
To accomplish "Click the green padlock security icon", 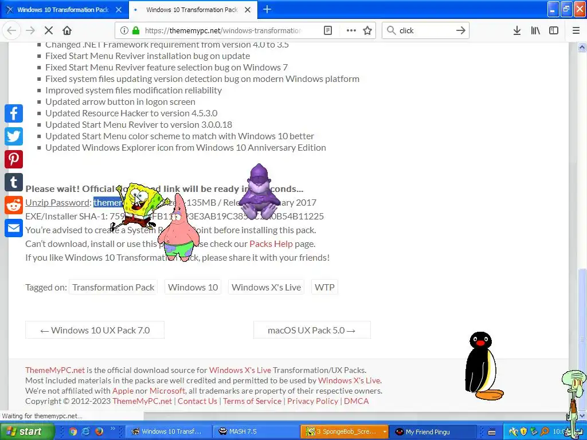I will coord(136,30).
